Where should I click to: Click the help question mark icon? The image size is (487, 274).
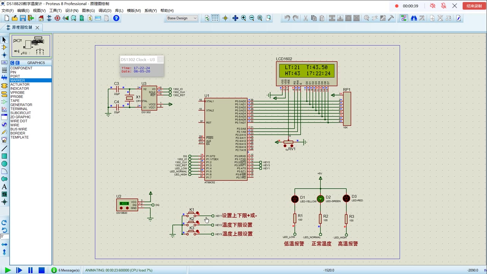[x=116, y=18]
